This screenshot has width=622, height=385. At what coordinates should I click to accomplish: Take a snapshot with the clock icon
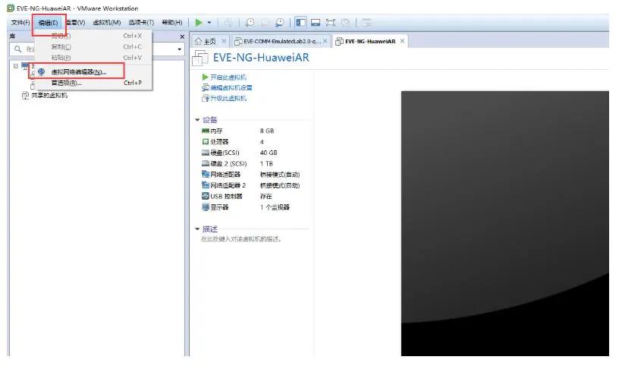coord(250,23)
